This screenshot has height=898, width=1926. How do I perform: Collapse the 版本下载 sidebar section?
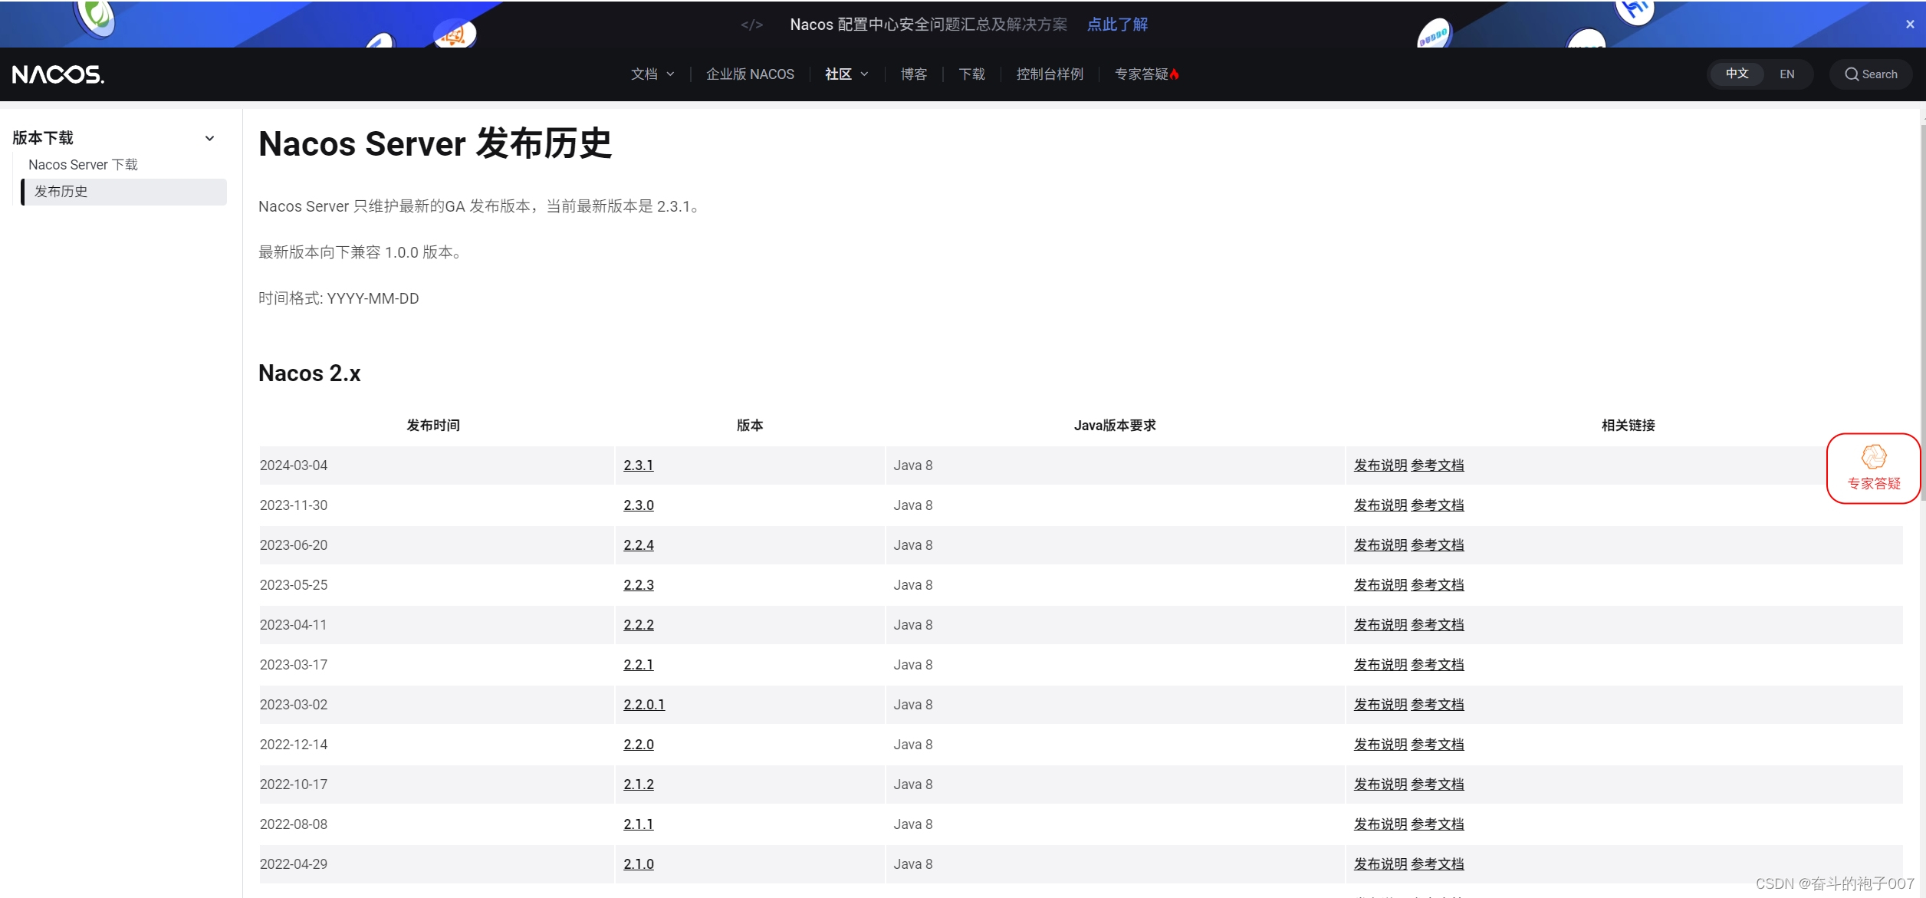[x=209, y=138]
